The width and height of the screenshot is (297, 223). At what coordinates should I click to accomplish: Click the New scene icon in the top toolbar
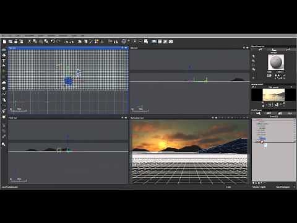4,42
